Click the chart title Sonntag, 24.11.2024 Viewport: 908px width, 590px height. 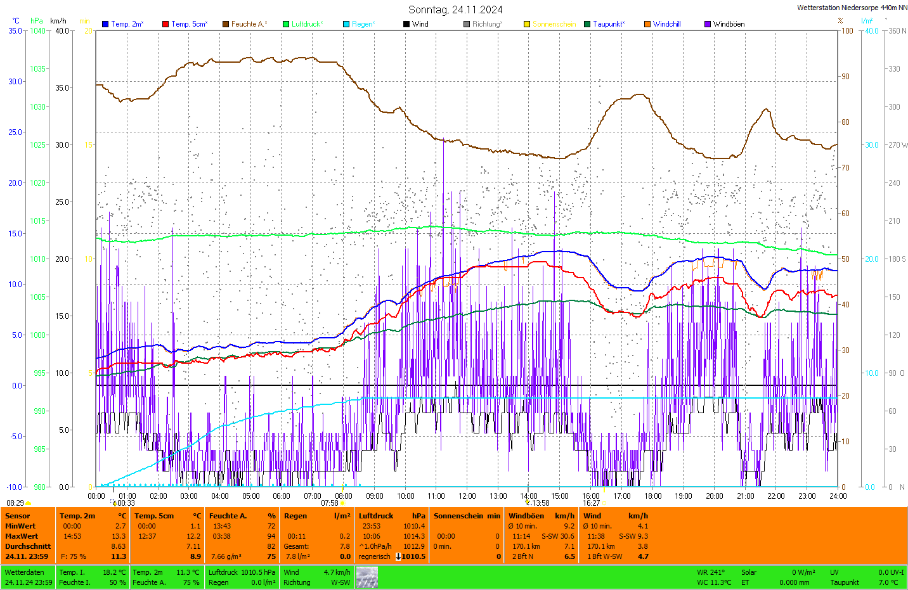[x=455, y=10]
